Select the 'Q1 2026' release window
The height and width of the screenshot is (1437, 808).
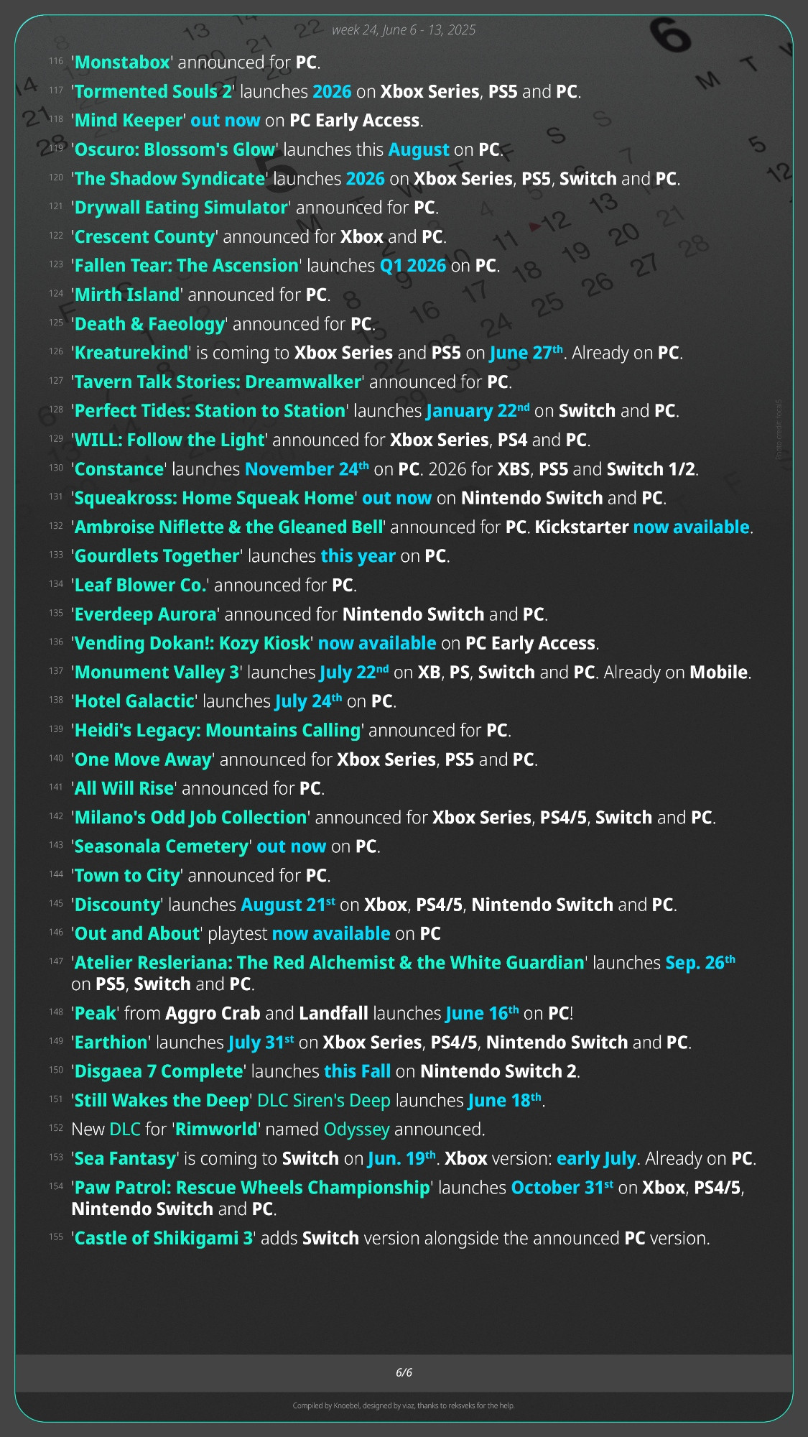(x=413, y=265)
